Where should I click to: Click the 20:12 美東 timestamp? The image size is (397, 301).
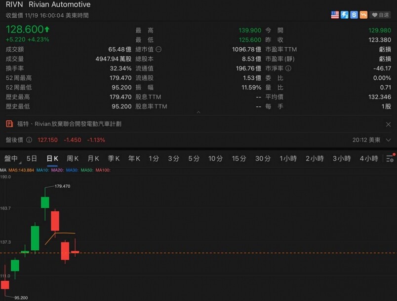click(366, 140)
